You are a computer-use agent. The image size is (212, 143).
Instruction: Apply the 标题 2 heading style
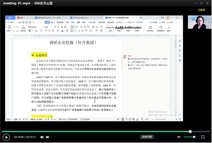pyautogui.click(x=128, y=29)
